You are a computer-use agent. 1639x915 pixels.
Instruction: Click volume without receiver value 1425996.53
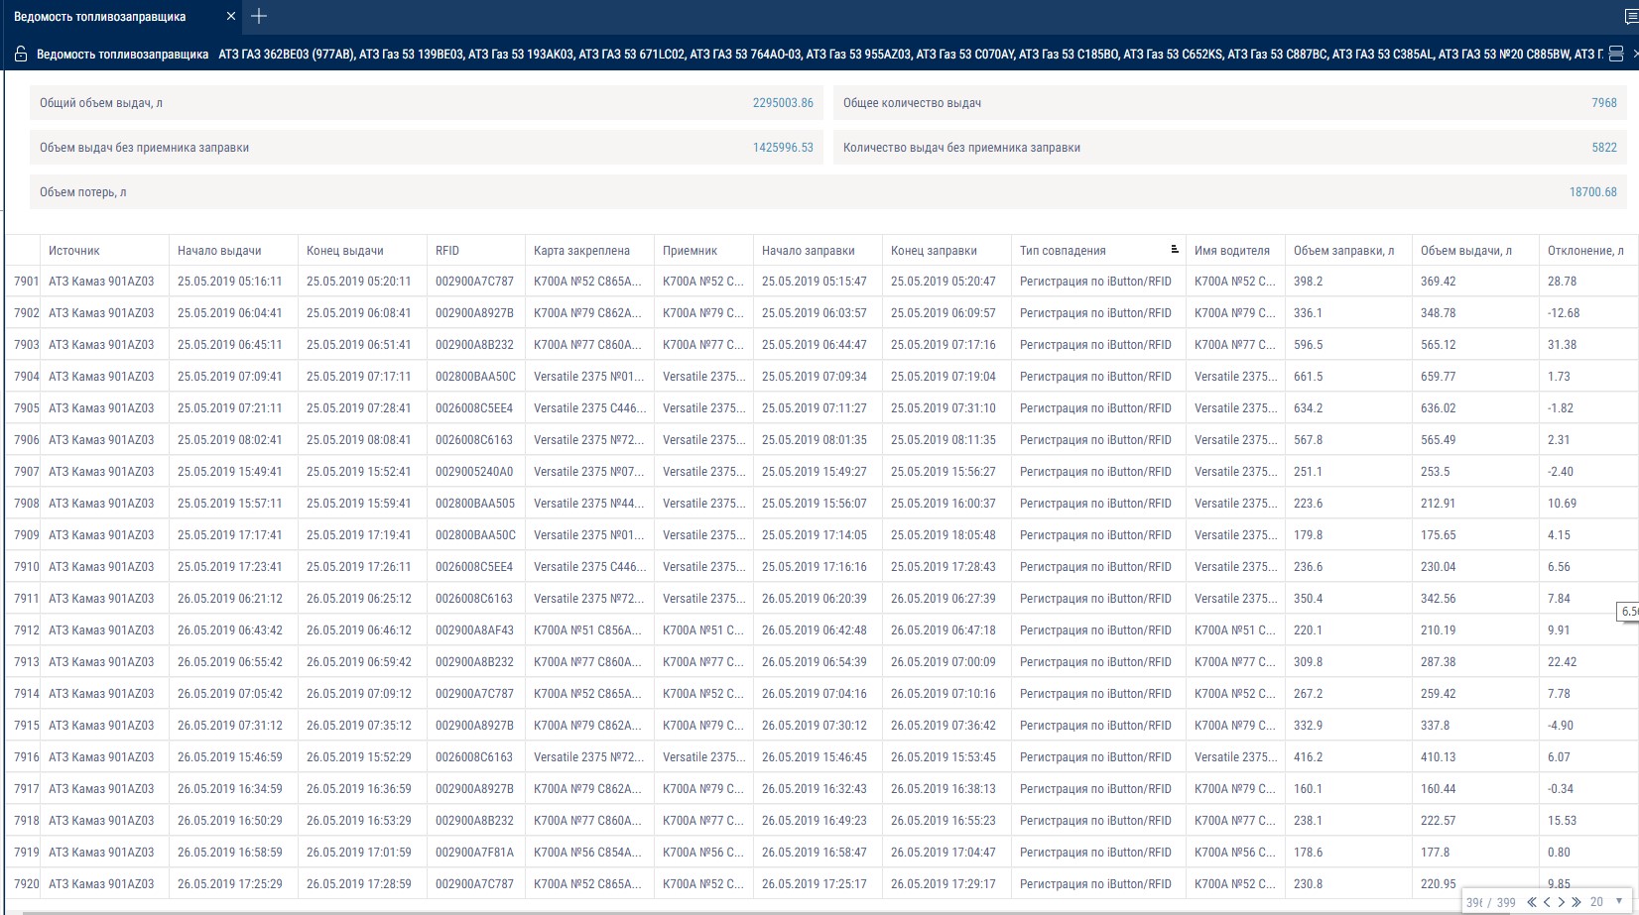(x=783, y=148)
